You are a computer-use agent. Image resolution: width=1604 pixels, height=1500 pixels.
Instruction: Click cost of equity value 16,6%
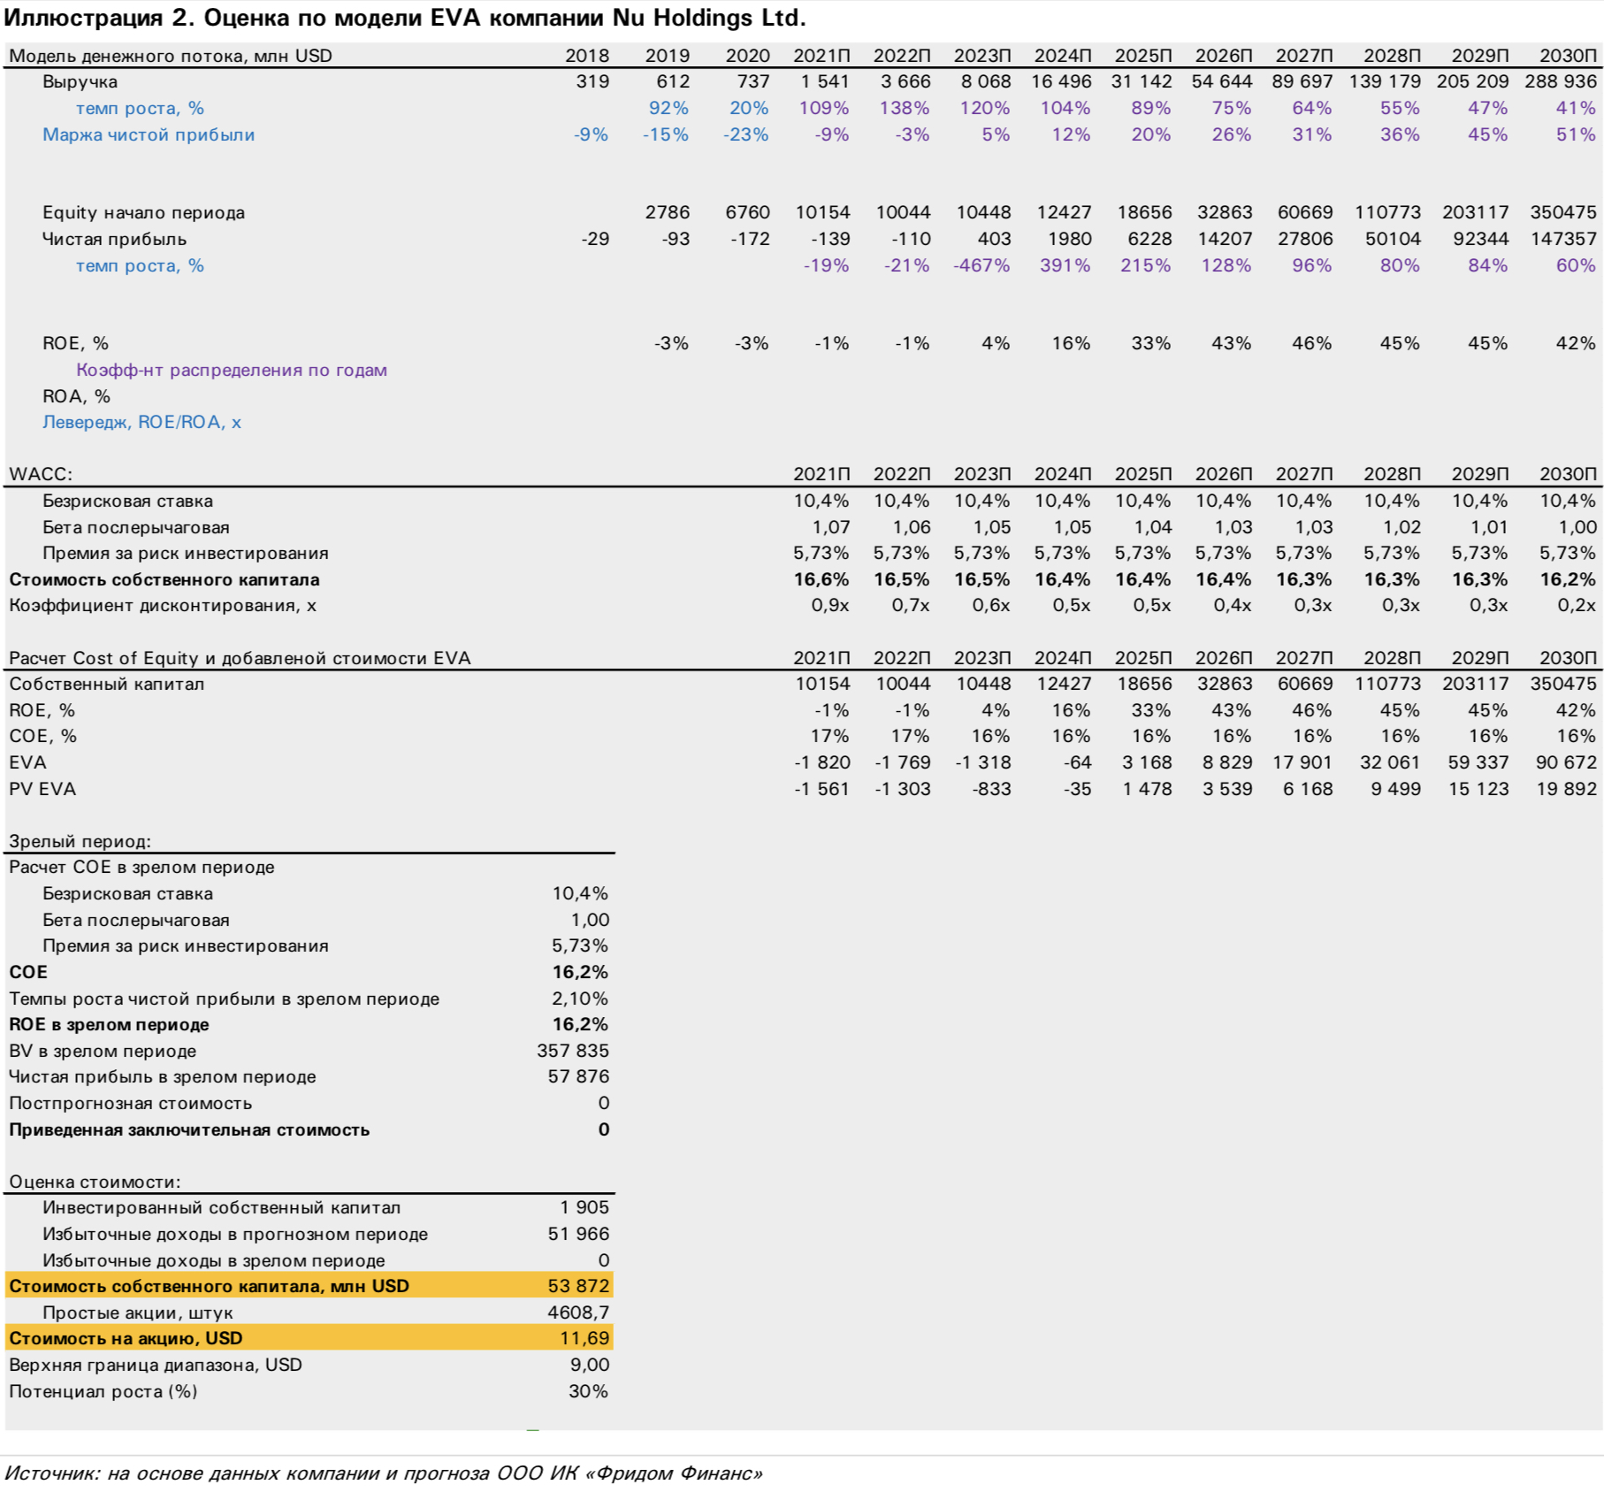821,579
